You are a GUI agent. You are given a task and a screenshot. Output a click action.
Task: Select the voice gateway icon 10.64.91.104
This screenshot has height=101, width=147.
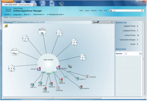coord(40,83)
